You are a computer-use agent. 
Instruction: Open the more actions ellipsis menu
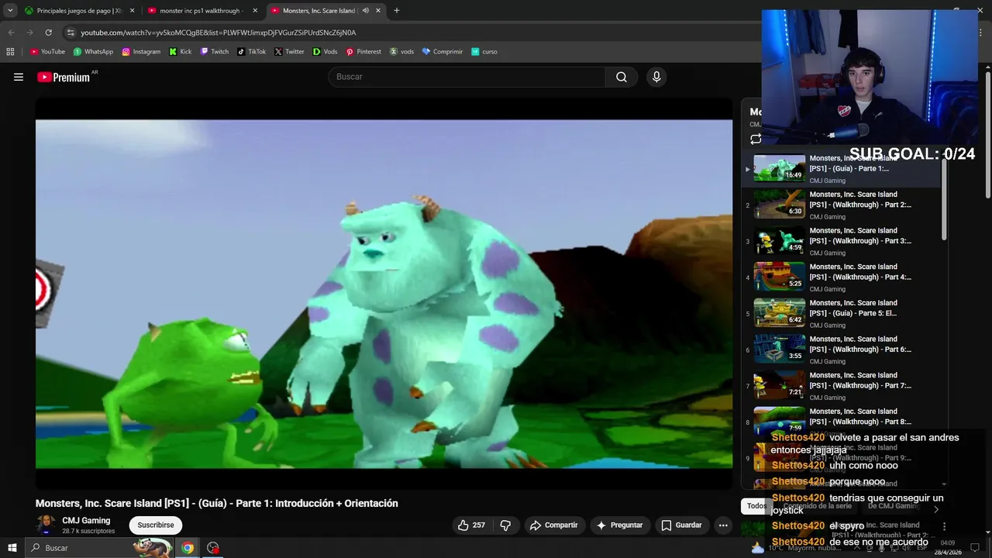(x=723, y=525)
